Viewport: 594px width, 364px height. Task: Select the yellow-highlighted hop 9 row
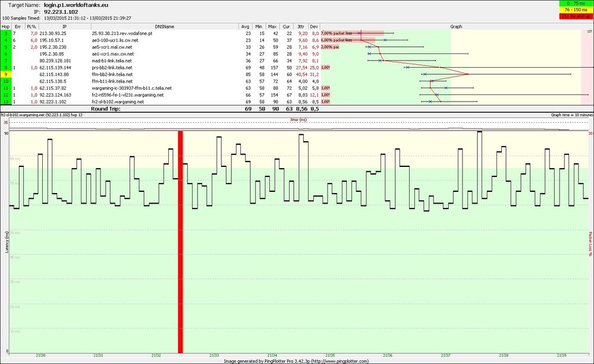119,74
